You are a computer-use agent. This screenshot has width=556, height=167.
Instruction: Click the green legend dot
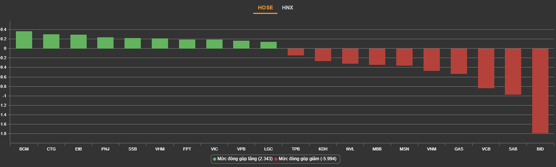(x=215, y=159)
